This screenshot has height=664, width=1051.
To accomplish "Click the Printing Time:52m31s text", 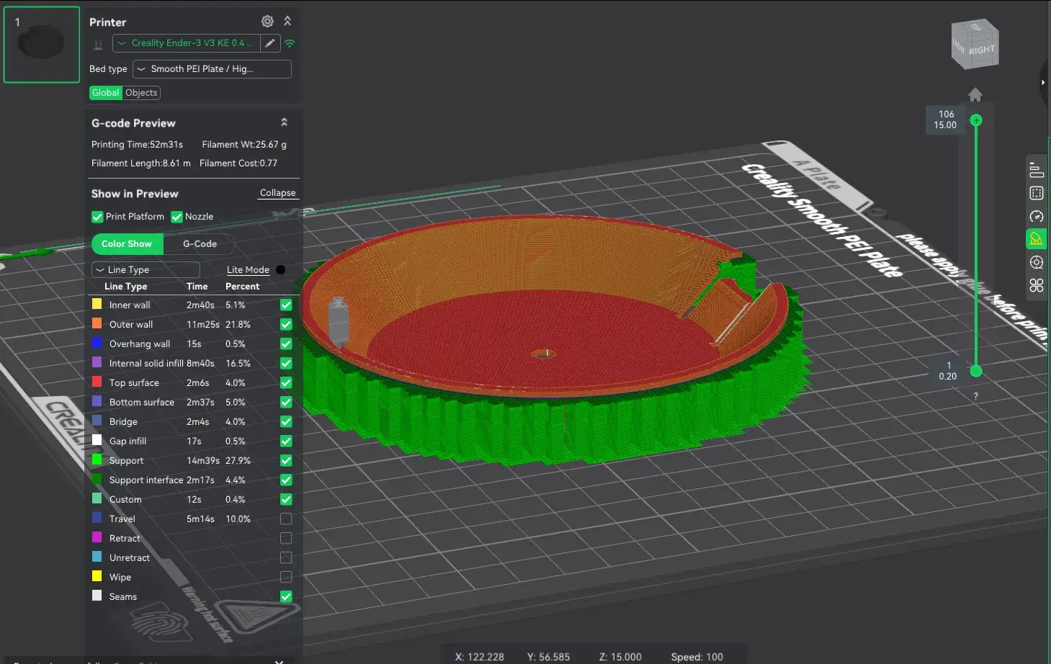I will click(137, 145).
